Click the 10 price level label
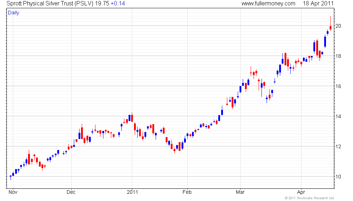Image resolution: width=353 pixels, height=201 pixels. 338,177
